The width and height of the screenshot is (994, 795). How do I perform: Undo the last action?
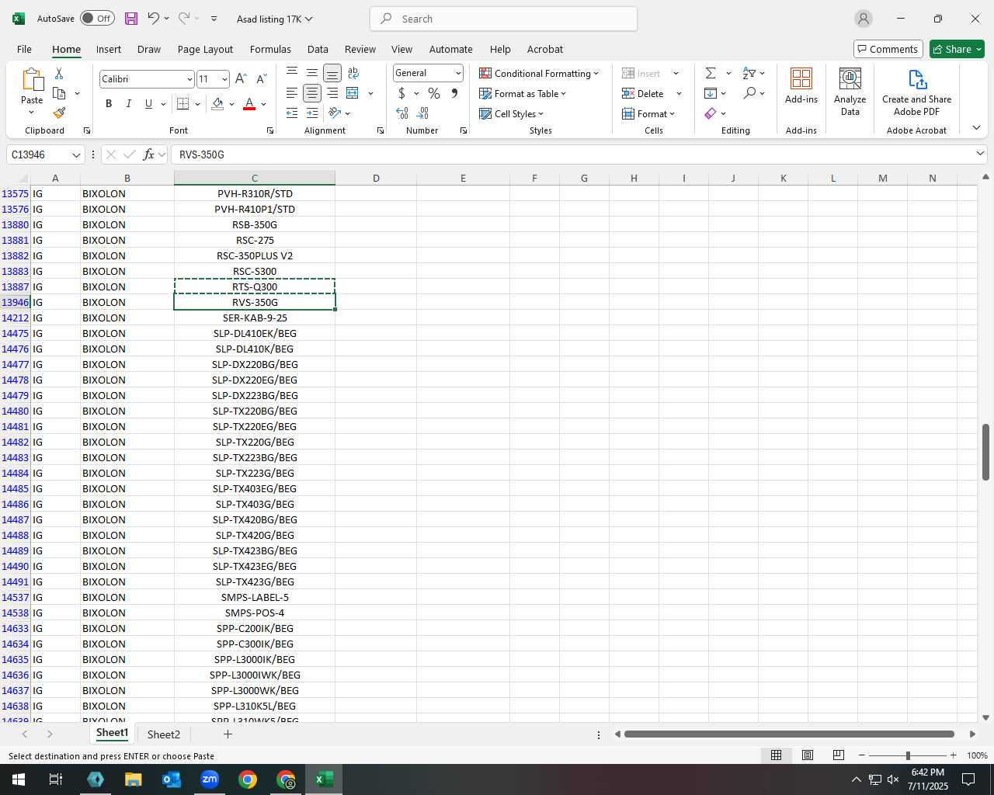pyautogui.click(x=153, y=19)
